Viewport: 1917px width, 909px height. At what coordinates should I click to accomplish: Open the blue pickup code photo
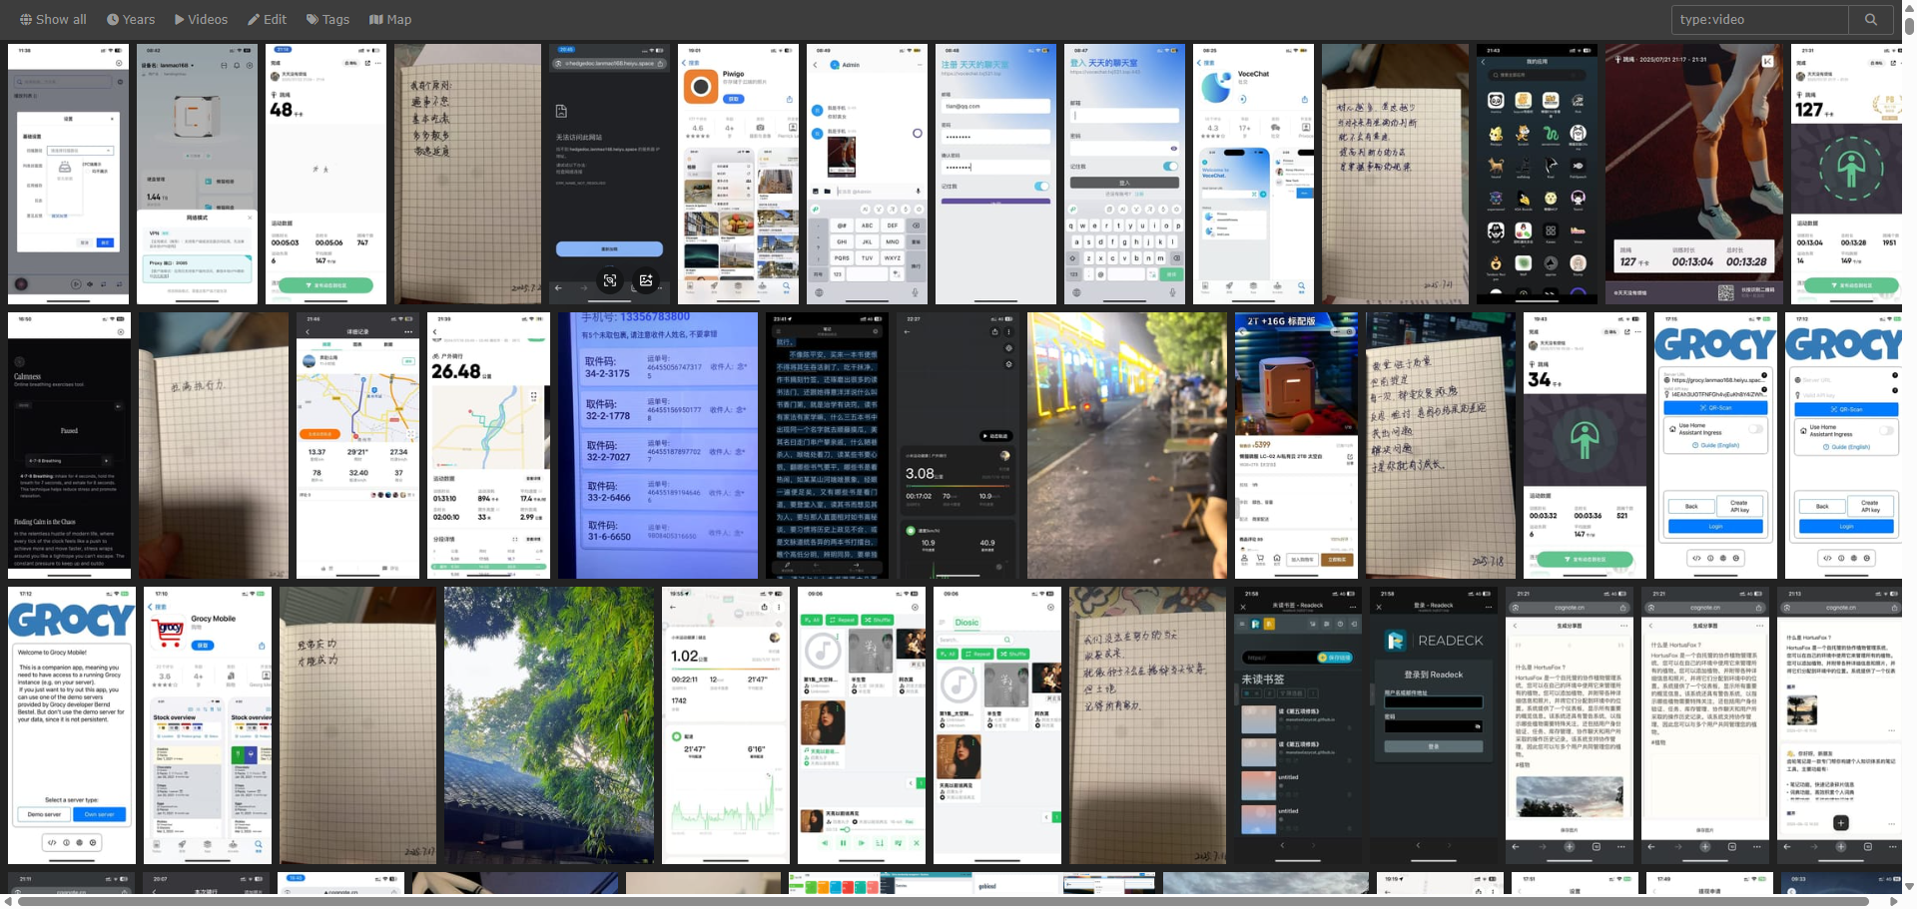click(658, 445)
